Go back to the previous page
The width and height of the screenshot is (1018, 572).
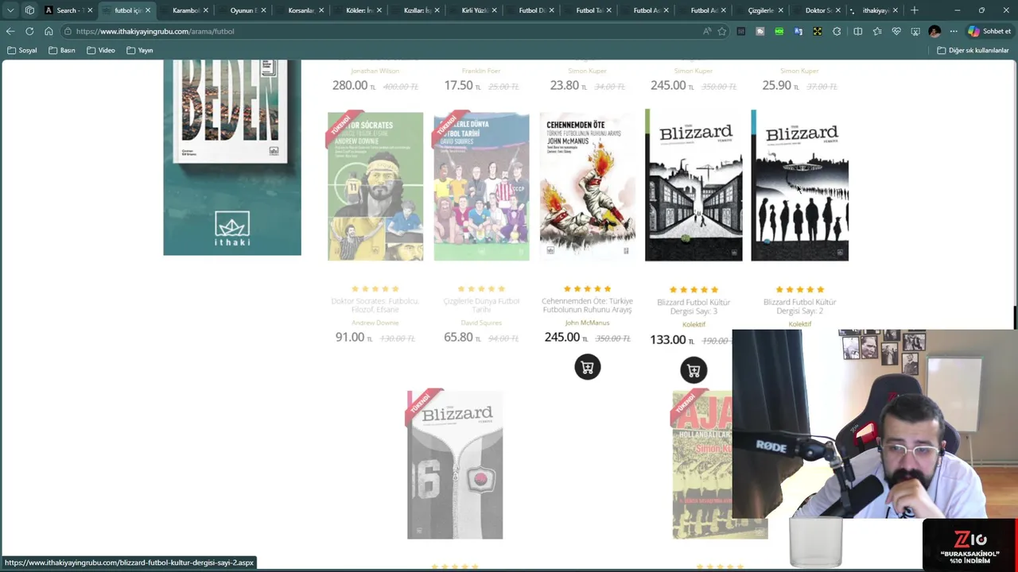coord(10,31)
